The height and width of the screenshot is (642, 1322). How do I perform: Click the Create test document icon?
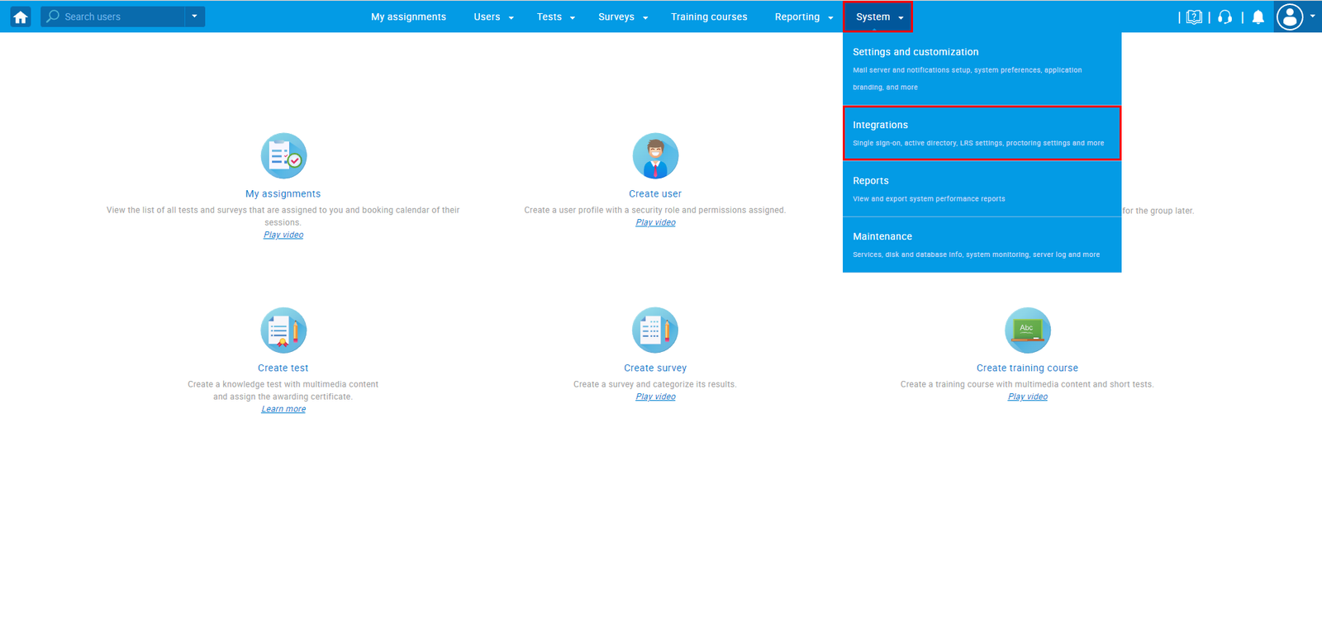tap(283, 330)
